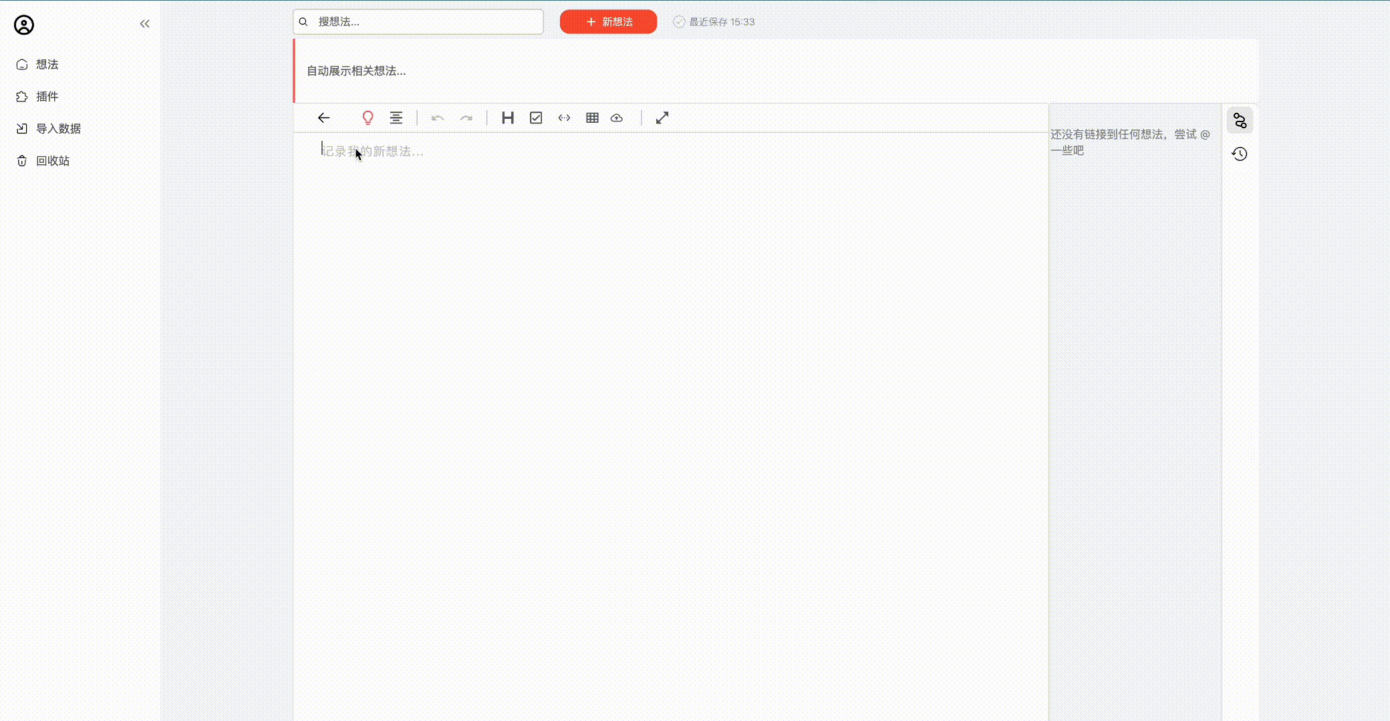The image size is (1390, 721).
Task: Open the 插件 plugins menu
Action: (47, 97)
